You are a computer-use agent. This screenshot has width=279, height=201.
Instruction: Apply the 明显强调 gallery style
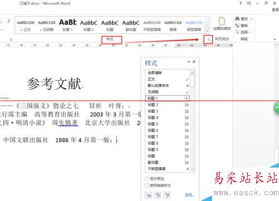click(194, 26)
